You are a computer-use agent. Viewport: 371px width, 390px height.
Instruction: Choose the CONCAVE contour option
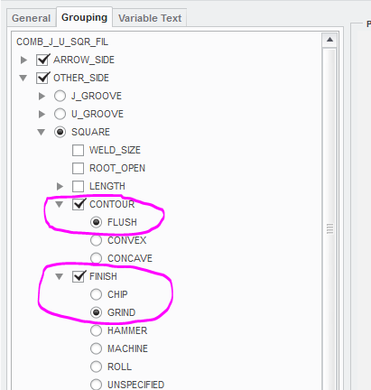click(96, 258)
